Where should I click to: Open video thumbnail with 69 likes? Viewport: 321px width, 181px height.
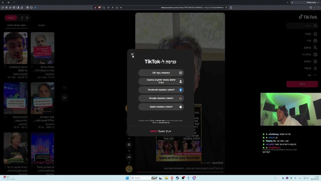(x=16, y=98)
